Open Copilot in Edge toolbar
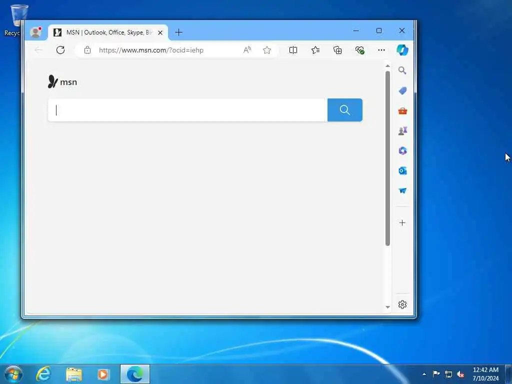512x384 pixels. (402, 50)
